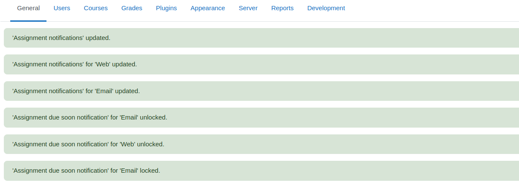Screen dimensions: 519x188
Task: Open the Server tab
Action: [x=248, y=9]
